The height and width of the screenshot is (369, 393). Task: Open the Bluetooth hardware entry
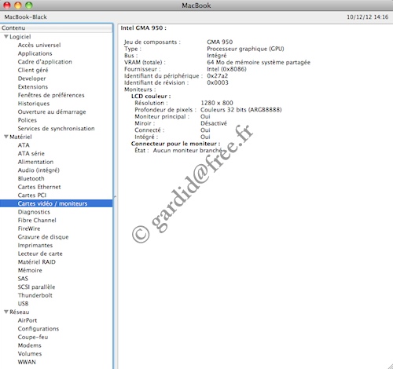(x=31, y=178)
